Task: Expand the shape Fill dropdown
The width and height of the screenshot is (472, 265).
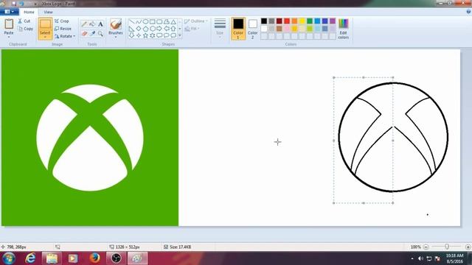Action: 198,29
